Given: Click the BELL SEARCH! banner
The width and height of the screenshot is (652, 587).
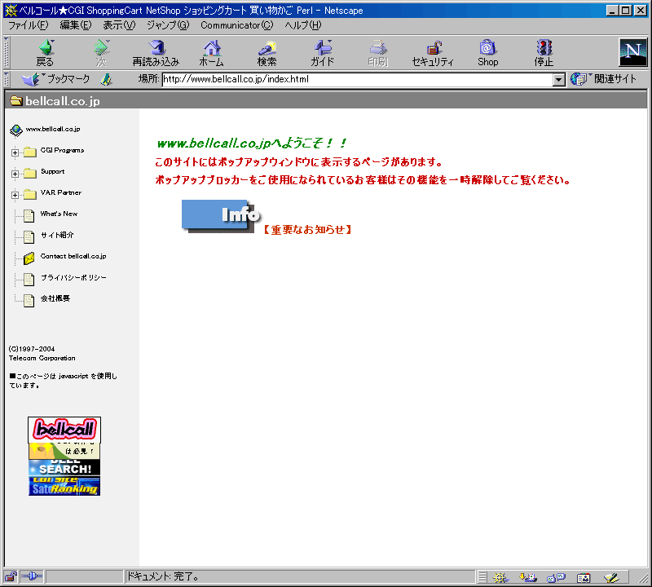Looking at the screenshot, I should click(x=64, y=467).
